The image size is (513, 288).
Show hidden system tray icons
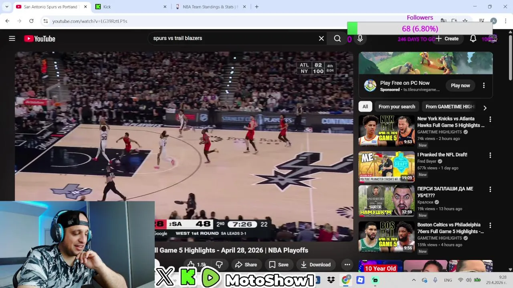[x=414, y=280]
